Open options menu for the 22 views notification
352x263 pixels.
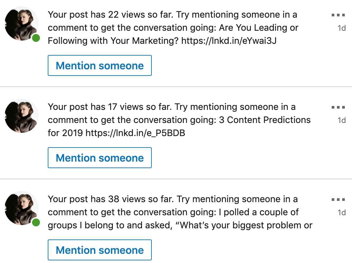(338, 15)
